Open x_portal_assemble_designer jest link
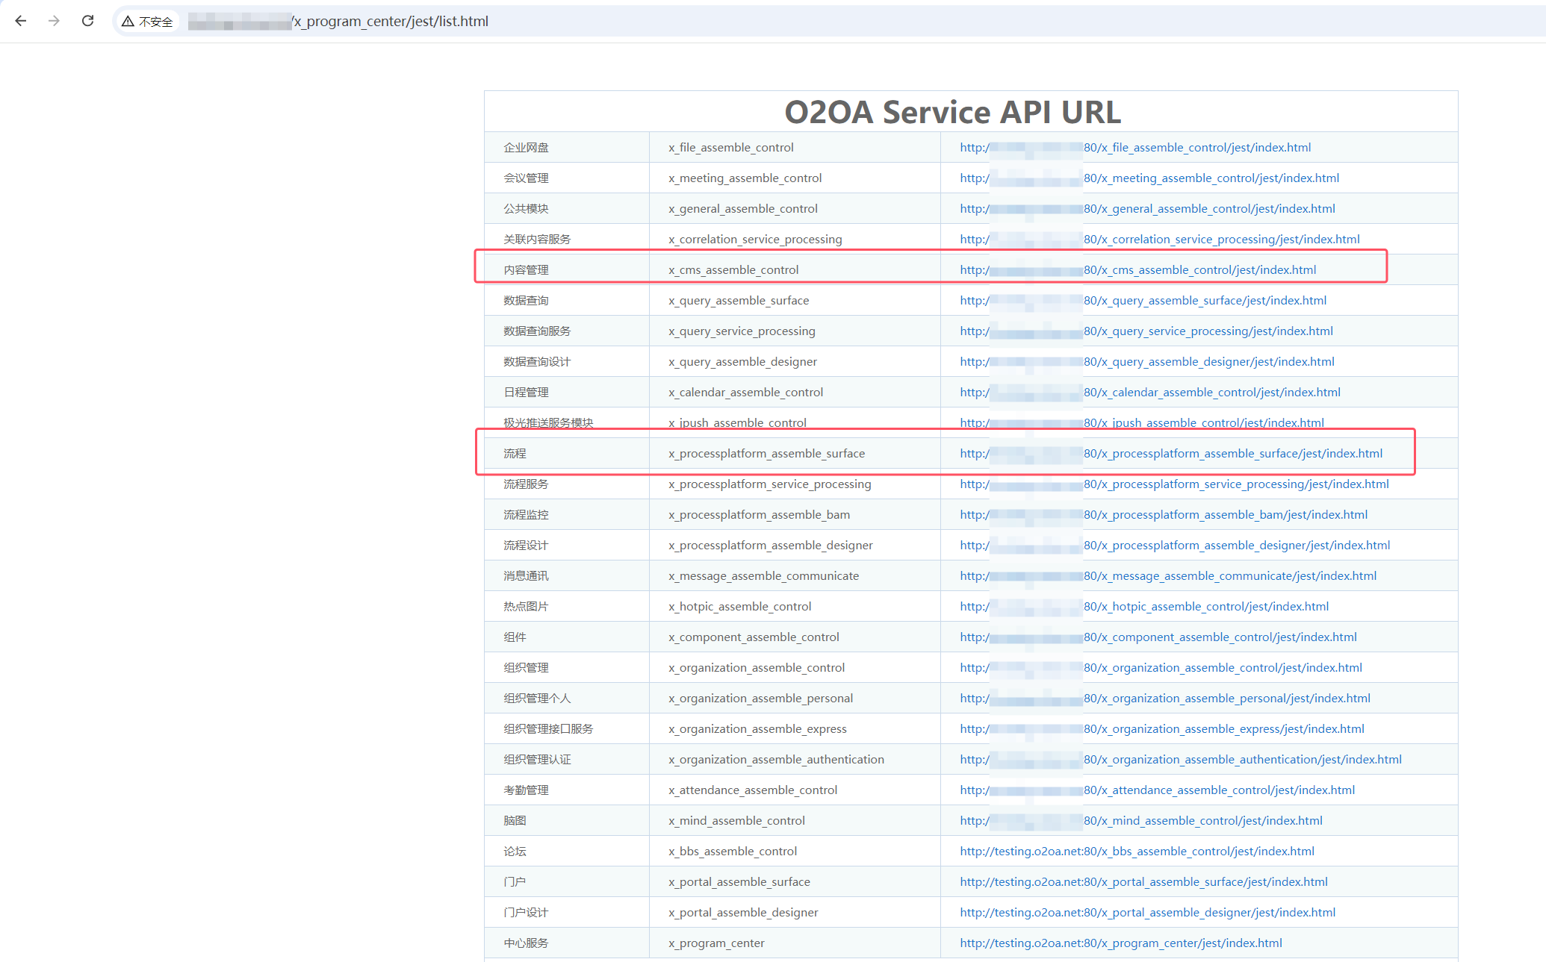Image resolution: width=1546 pixels, height=962 pixels. pyautogui.click(x=1147, y=913)
